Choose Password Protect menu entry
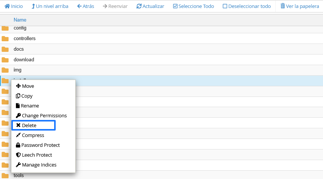 [x=38, y=145]
